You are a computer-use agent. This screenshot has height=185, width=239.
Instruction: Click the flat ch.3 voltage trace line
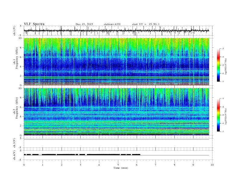[116, 140]
